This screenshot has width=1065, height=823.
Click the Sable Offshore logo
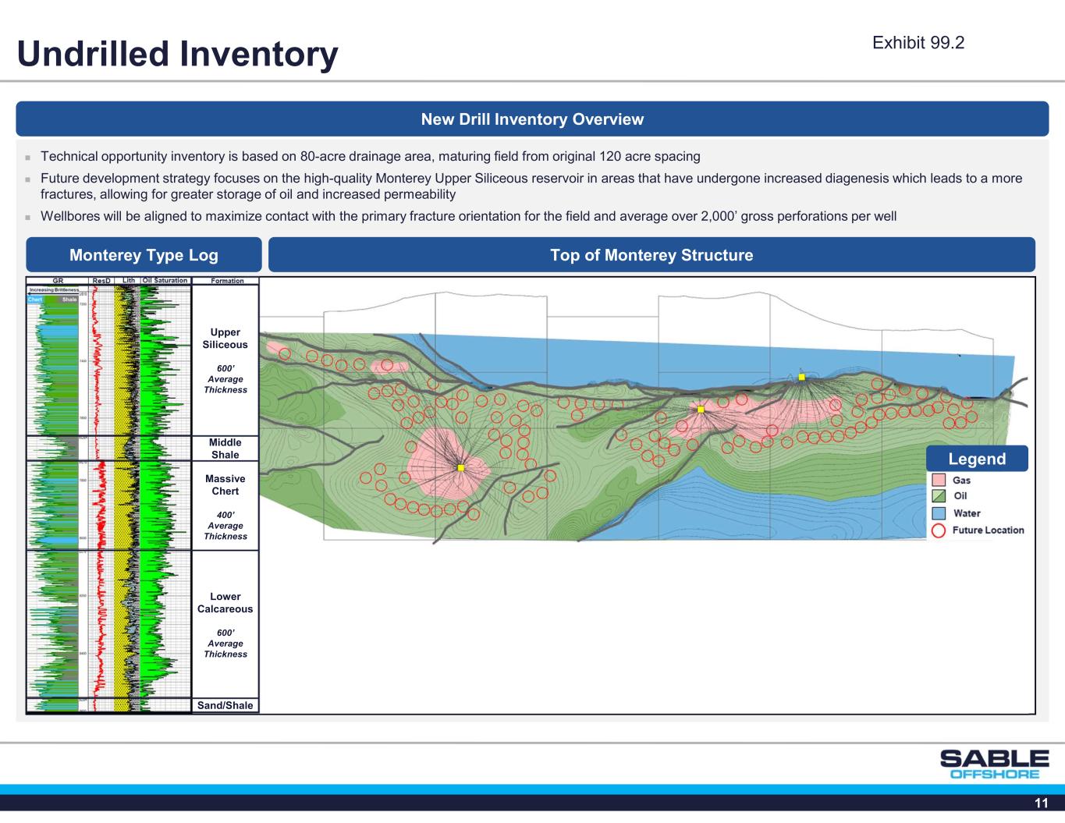(x=994, y=764)
